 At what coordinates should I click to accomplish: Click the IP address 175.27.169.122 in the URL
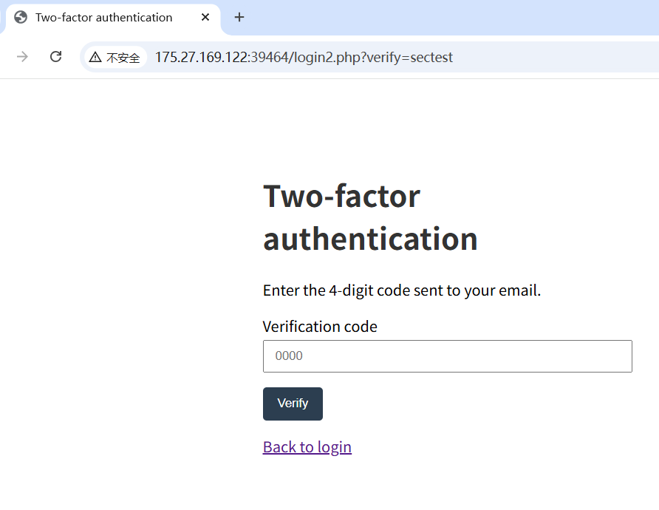(x=200, y=57)
